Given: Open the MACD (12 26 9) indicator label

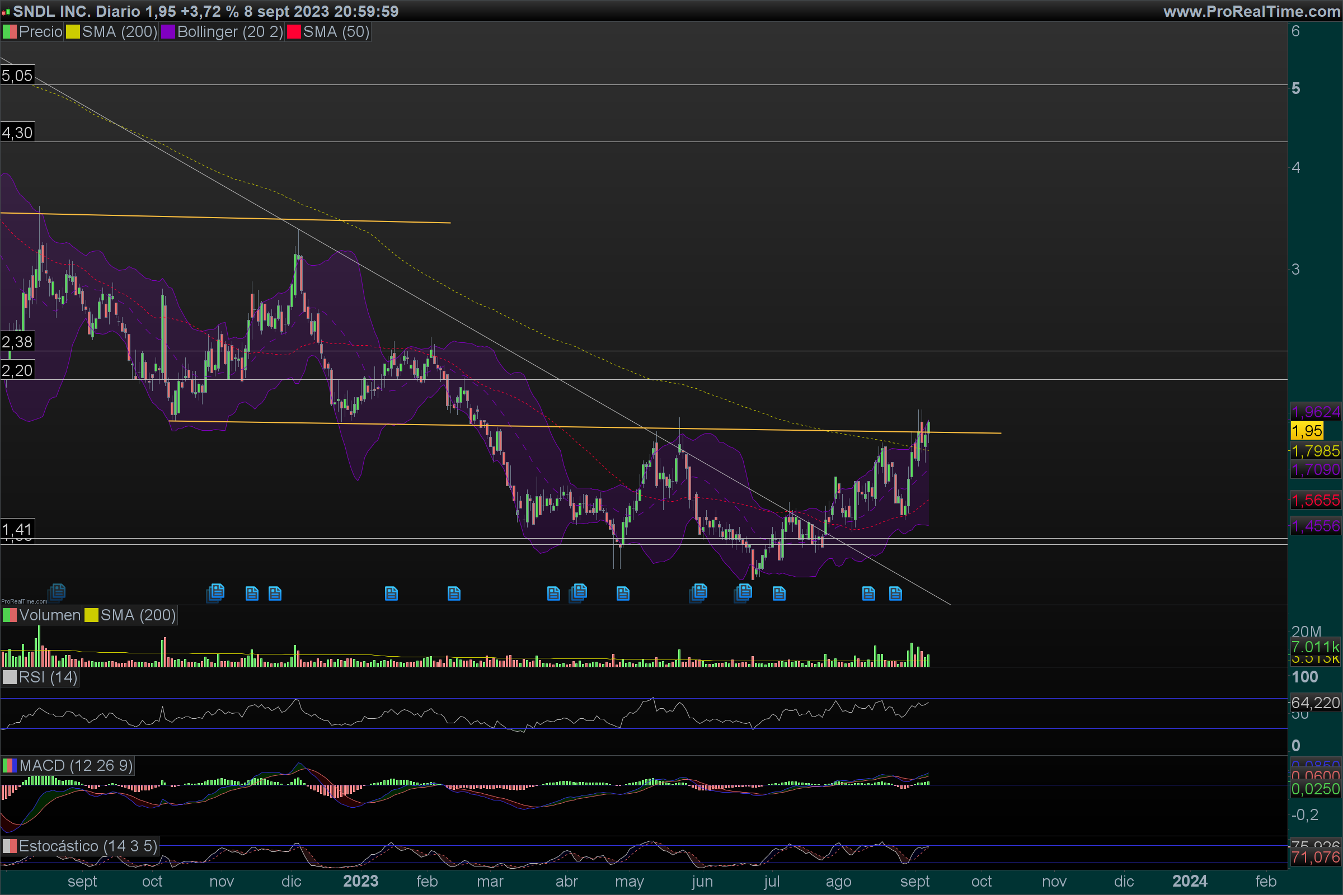Looking at the screenshot, I should (x=76, y=765).
